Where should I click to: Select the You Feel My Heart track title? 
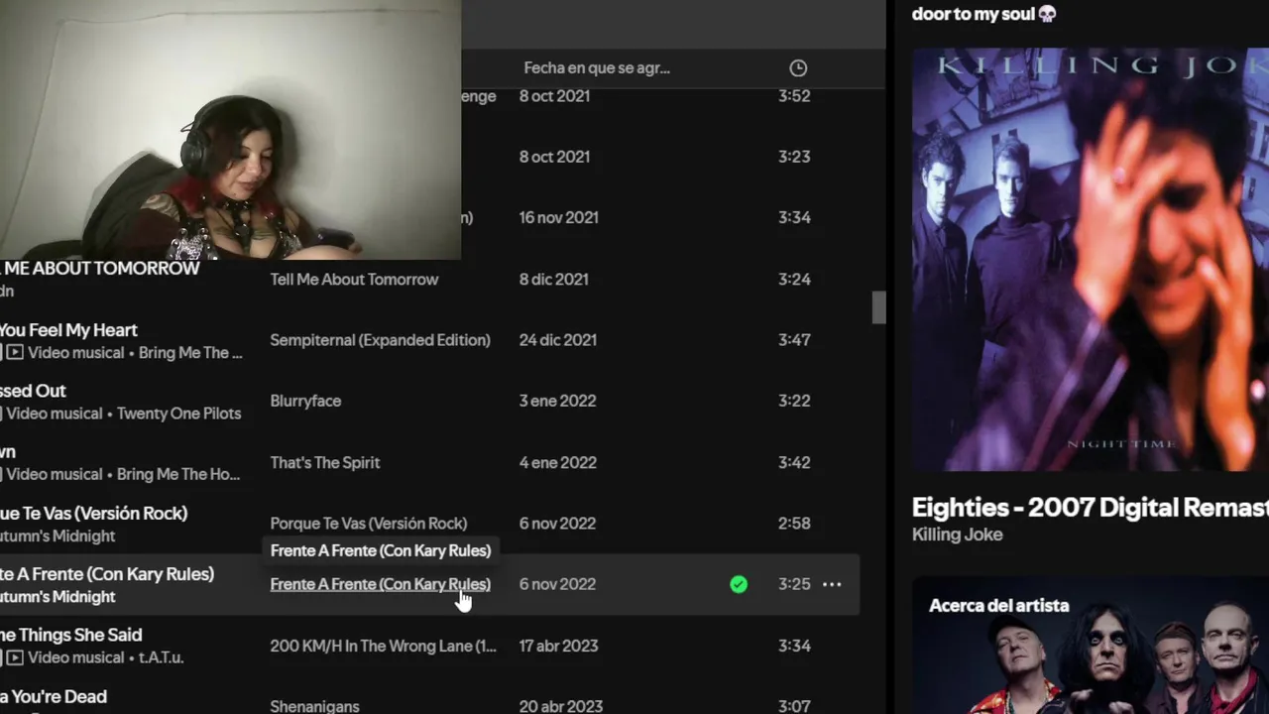click(68, 330)
